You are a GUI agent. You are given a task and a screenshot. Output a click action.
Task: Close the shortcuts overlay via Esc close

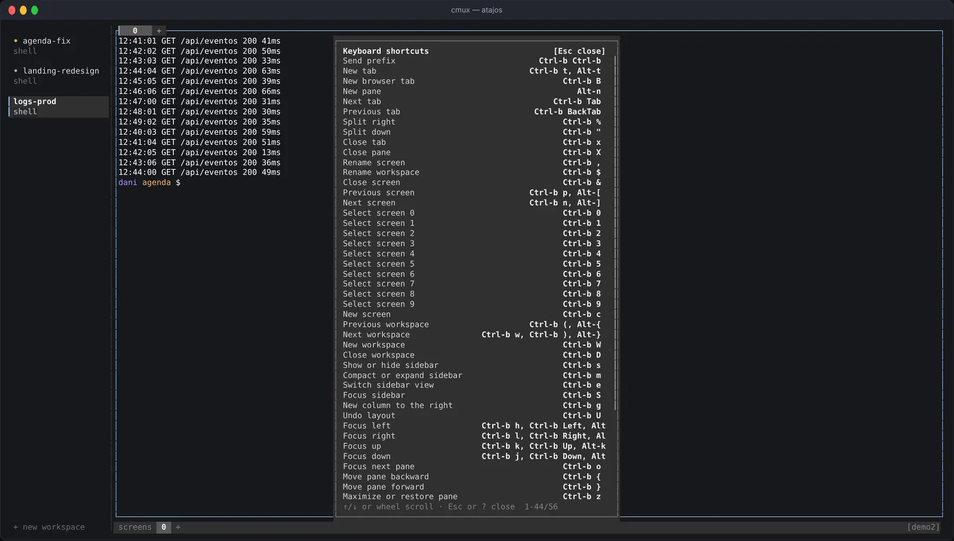click(579, 51)
